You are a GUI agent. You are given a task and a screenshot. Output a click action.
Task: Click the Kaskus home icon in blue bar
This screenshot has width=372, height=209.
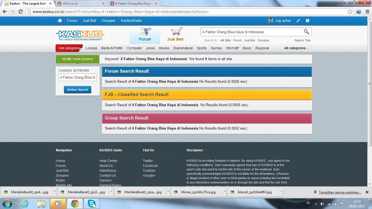[60, 21]
